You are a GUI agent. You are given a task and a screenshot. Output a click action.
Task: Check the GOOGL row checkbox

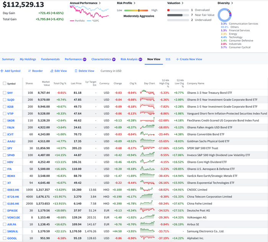pos(5,238)
